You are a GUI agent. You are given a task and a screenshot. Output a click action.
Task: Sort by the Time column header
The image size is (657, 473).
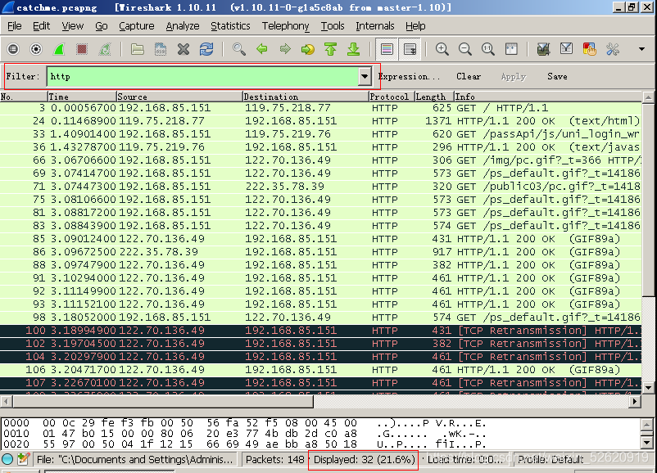tap(82, 97)
